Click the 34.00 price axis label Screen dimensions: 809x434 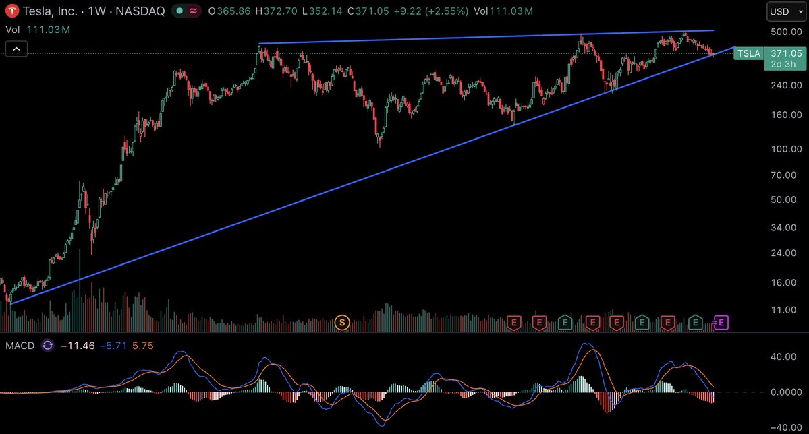[784, 228]
